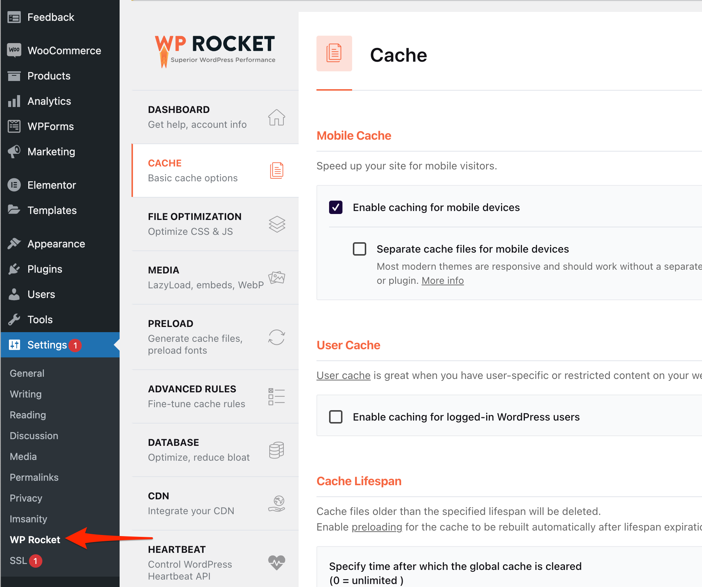Click the Advanced Rules checklist icon

[x=277, y=396]
